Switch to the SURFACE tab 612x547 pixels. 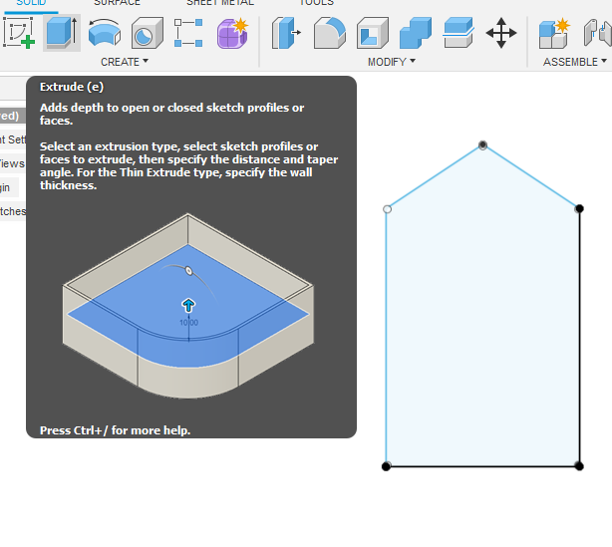(117, 3)
